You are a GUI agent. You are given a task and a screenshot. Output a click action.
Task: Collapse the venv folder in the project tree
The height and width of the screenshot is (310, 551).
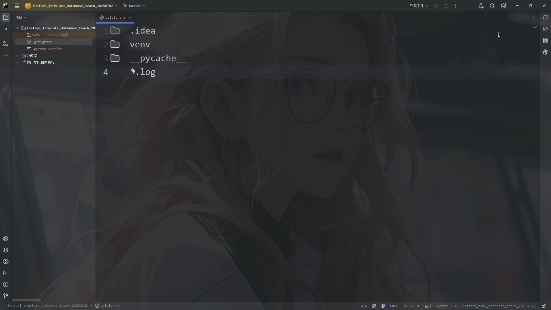[x=23, y=35]
